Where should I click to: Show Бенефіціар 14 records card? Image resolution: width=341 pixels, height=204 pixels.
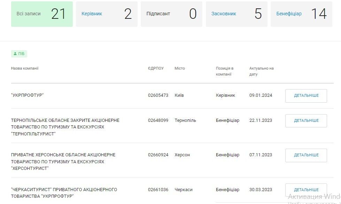pyautogui.click(x=301, y=14)
